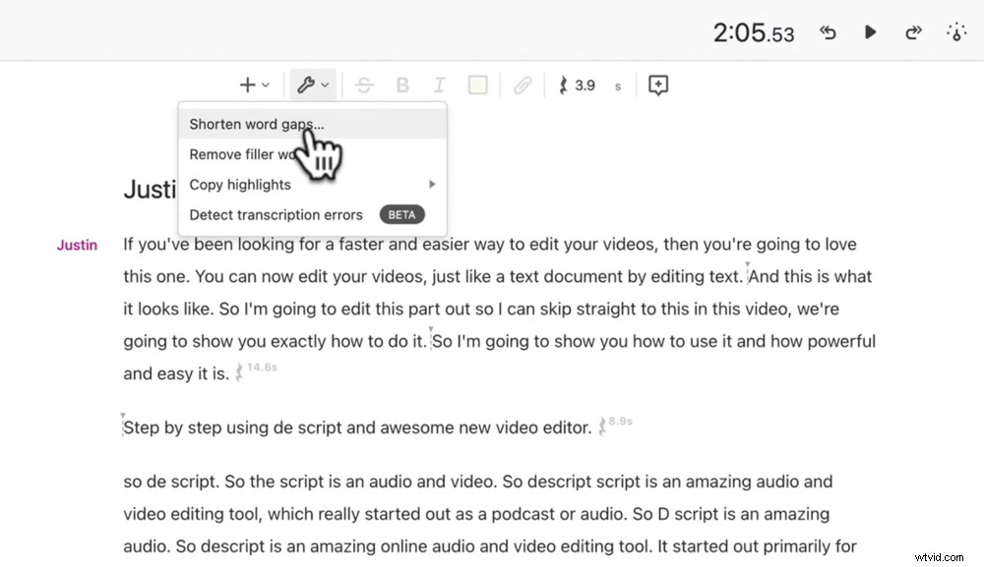984x567 pixels.
Task: Click the 2:05.53 timecode display
Action: coord(754,32)
